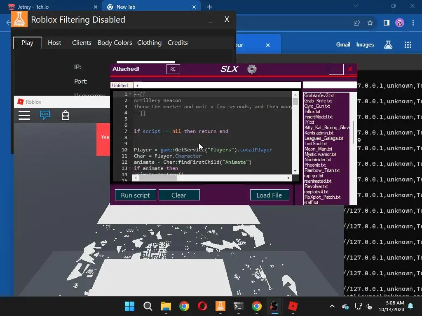Viewport: 422px width, 316px height.
Task: Open taskbar Search icon
Action: tap(148, 306)
